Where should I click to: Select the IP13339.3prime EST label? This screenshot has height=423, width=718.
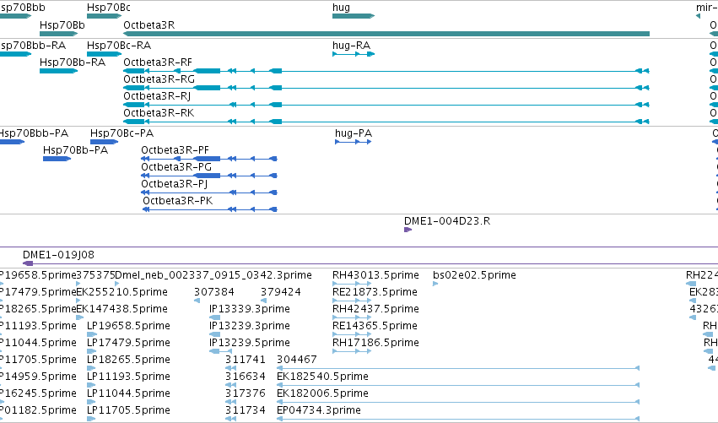pyautogui.click(x=250, y=309)
